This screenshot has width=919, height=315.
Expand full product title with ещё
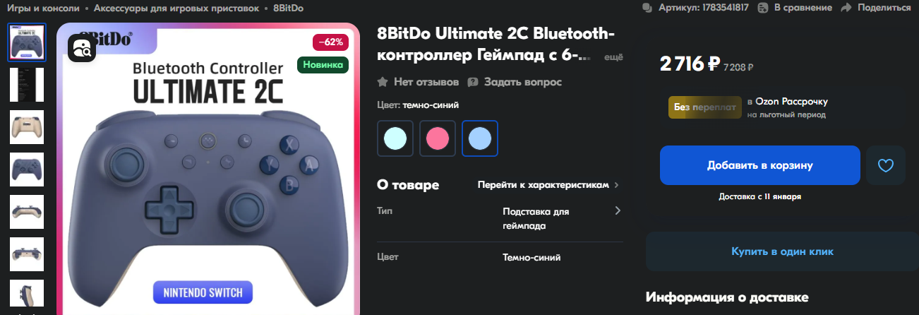point(614,57)
